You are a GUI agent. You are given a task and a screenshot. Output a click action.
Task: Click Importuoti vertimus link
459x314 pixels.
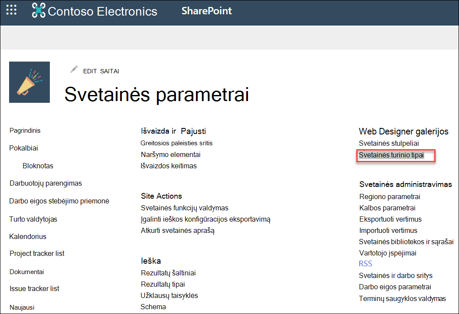click(x=388, y=231)
